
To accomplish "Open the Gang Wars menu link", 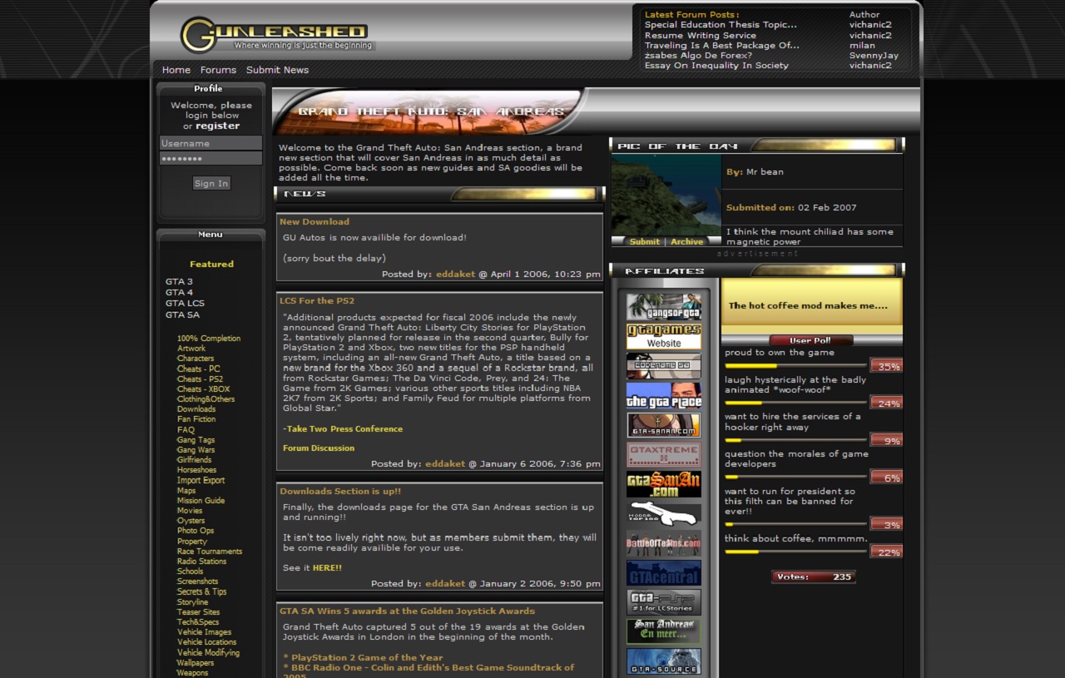I will pos(196,450).
